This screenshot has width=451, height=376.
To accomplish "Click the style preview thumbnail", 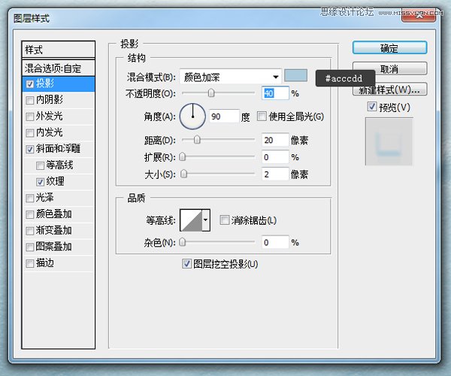I will click(389, 141).
